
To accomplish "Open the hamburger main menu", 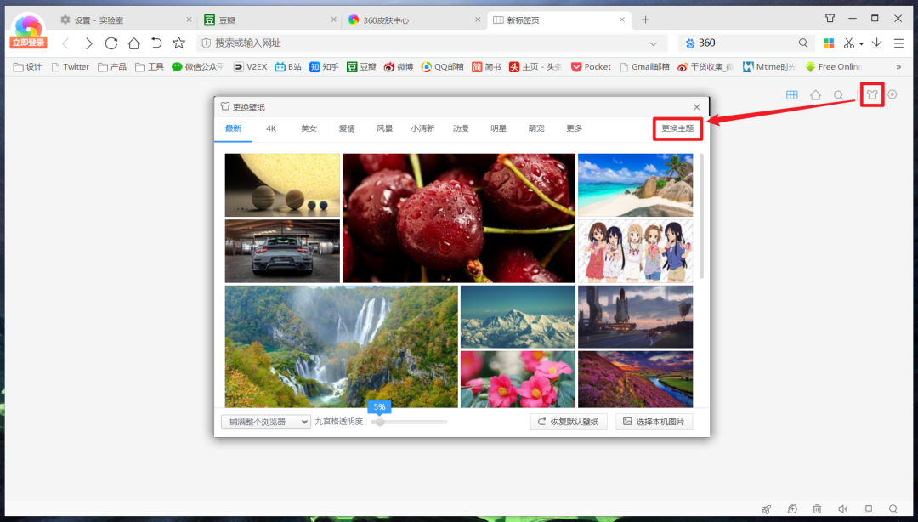I will click(898, 43).
